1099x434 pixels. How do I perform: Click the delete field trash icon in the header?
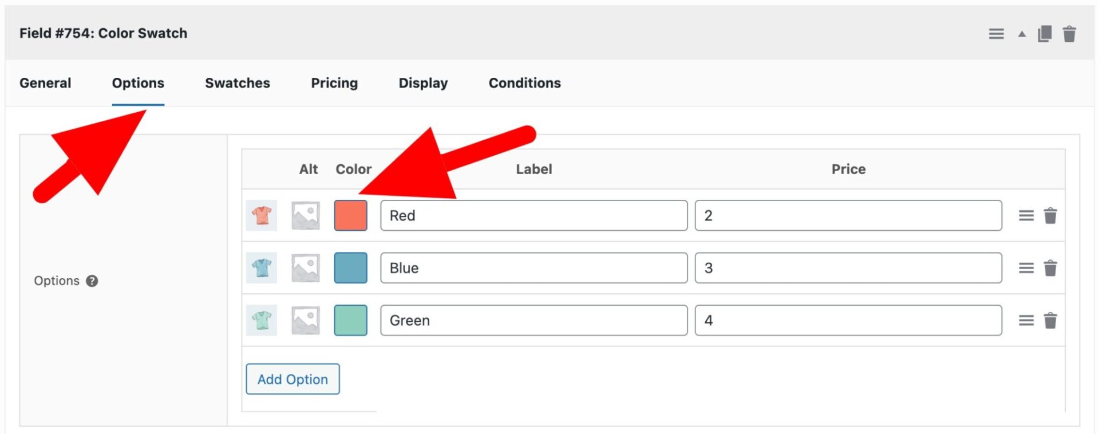[1070, 33]
